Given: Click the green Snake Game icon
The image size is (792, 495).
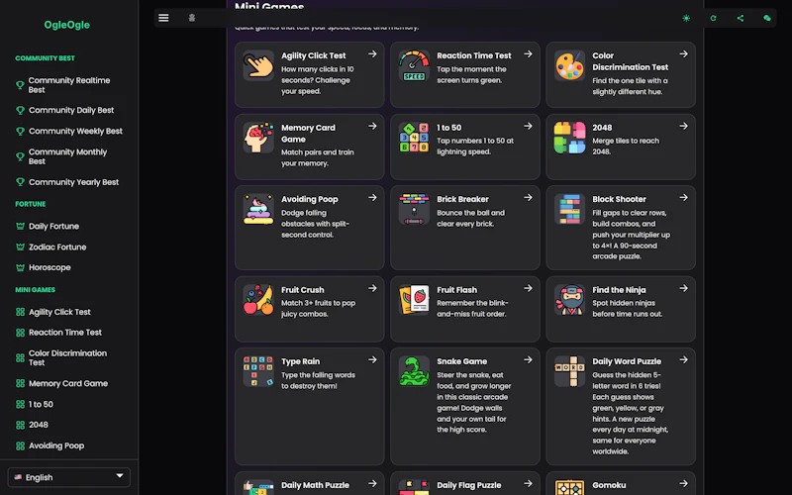Looking at the screenshot, I should [x=414, y=371].
